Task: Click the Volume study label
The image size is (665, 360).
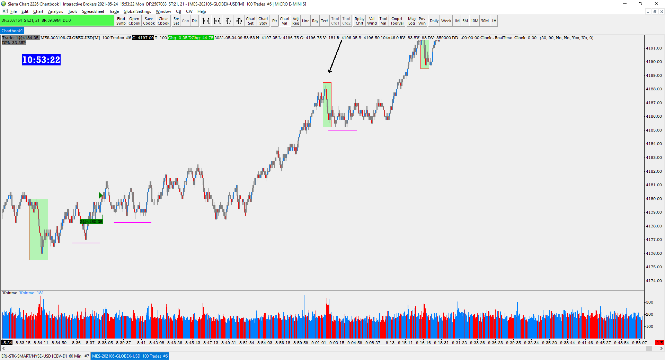Action: pyautogui.click(x=10, y=293)
